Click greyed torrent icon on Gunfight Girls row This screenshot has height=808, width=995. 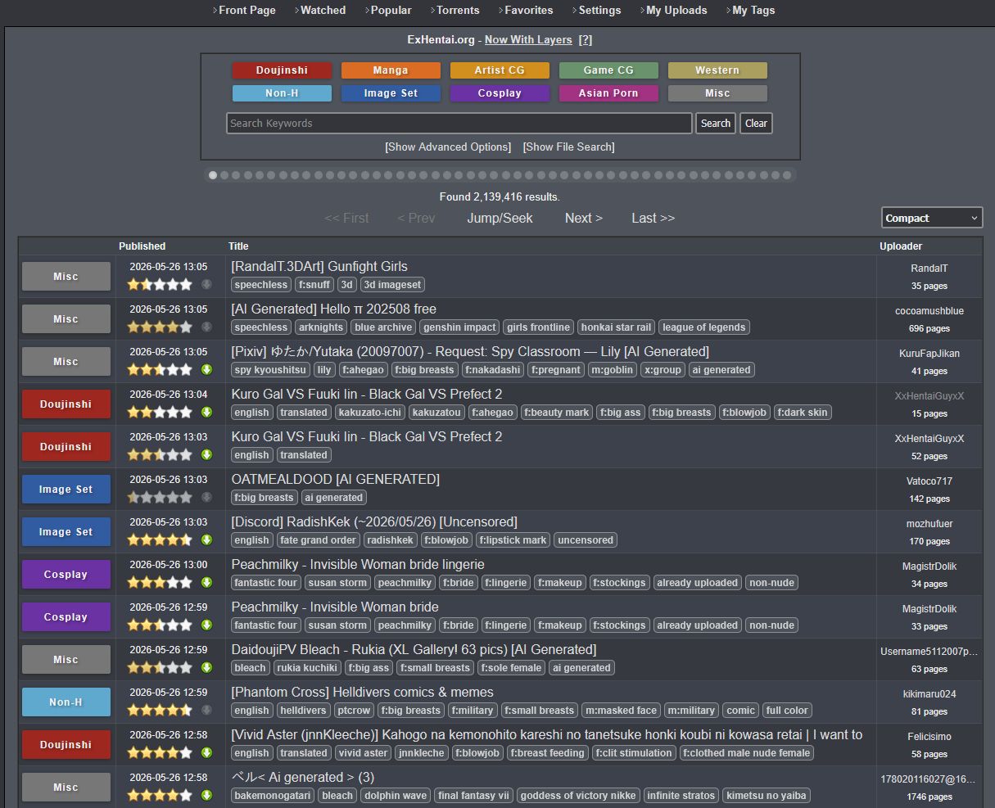coord(206,284)
